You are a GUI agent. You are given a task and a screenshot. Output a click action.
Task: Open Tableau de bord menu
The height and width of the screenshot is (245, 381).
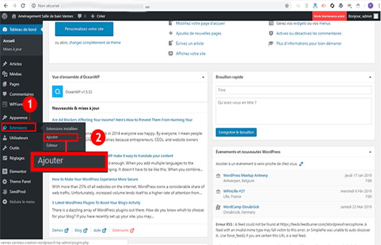coord(21,29)
